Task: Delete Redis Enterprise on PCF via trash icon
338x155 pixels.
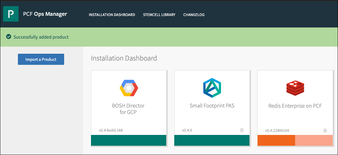Action: tap(325, 130)
